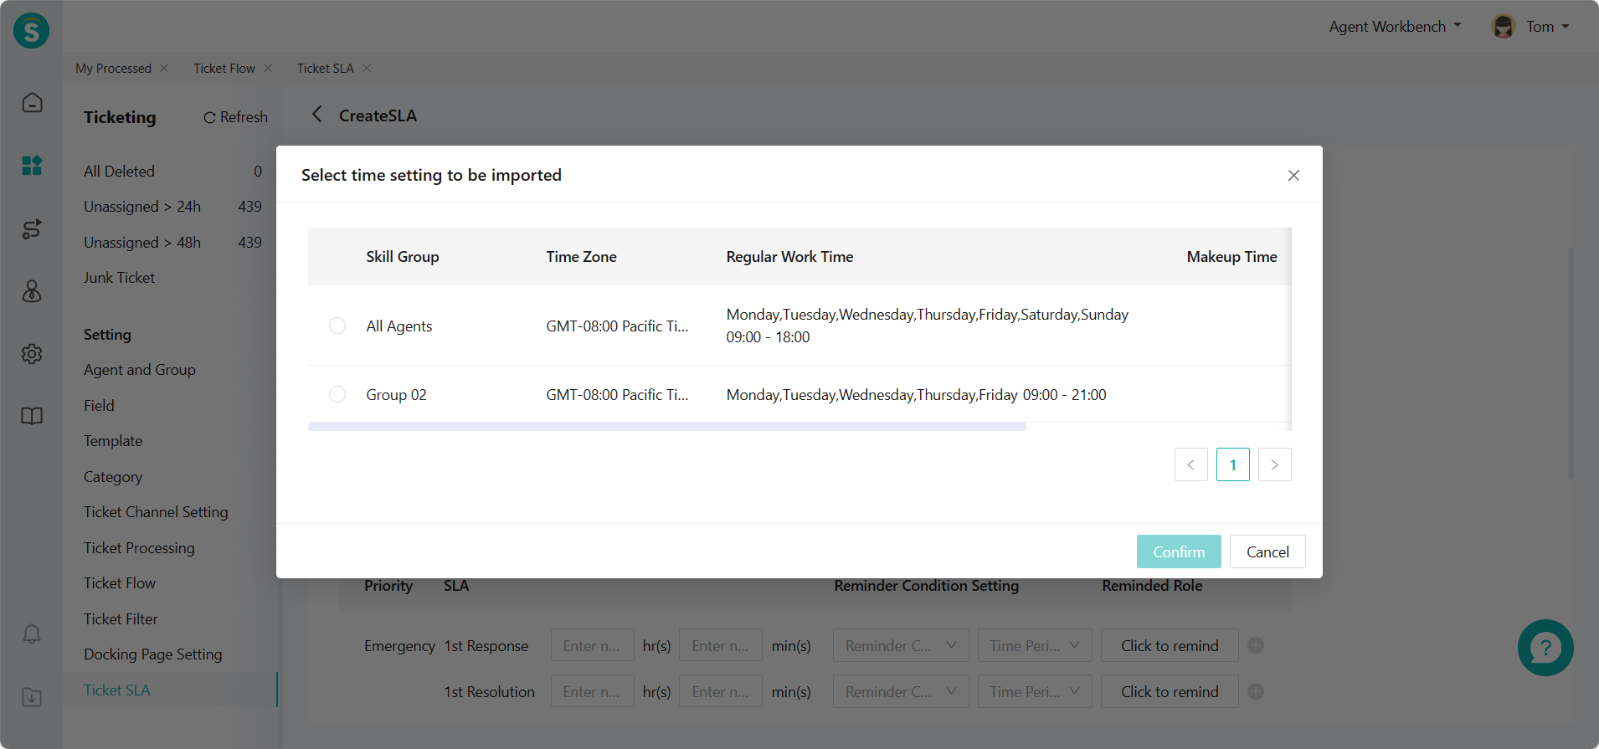This screenshot has width=1599, height=749.
Task: Open All Deleted ticket list
Action: coord(172,171)
